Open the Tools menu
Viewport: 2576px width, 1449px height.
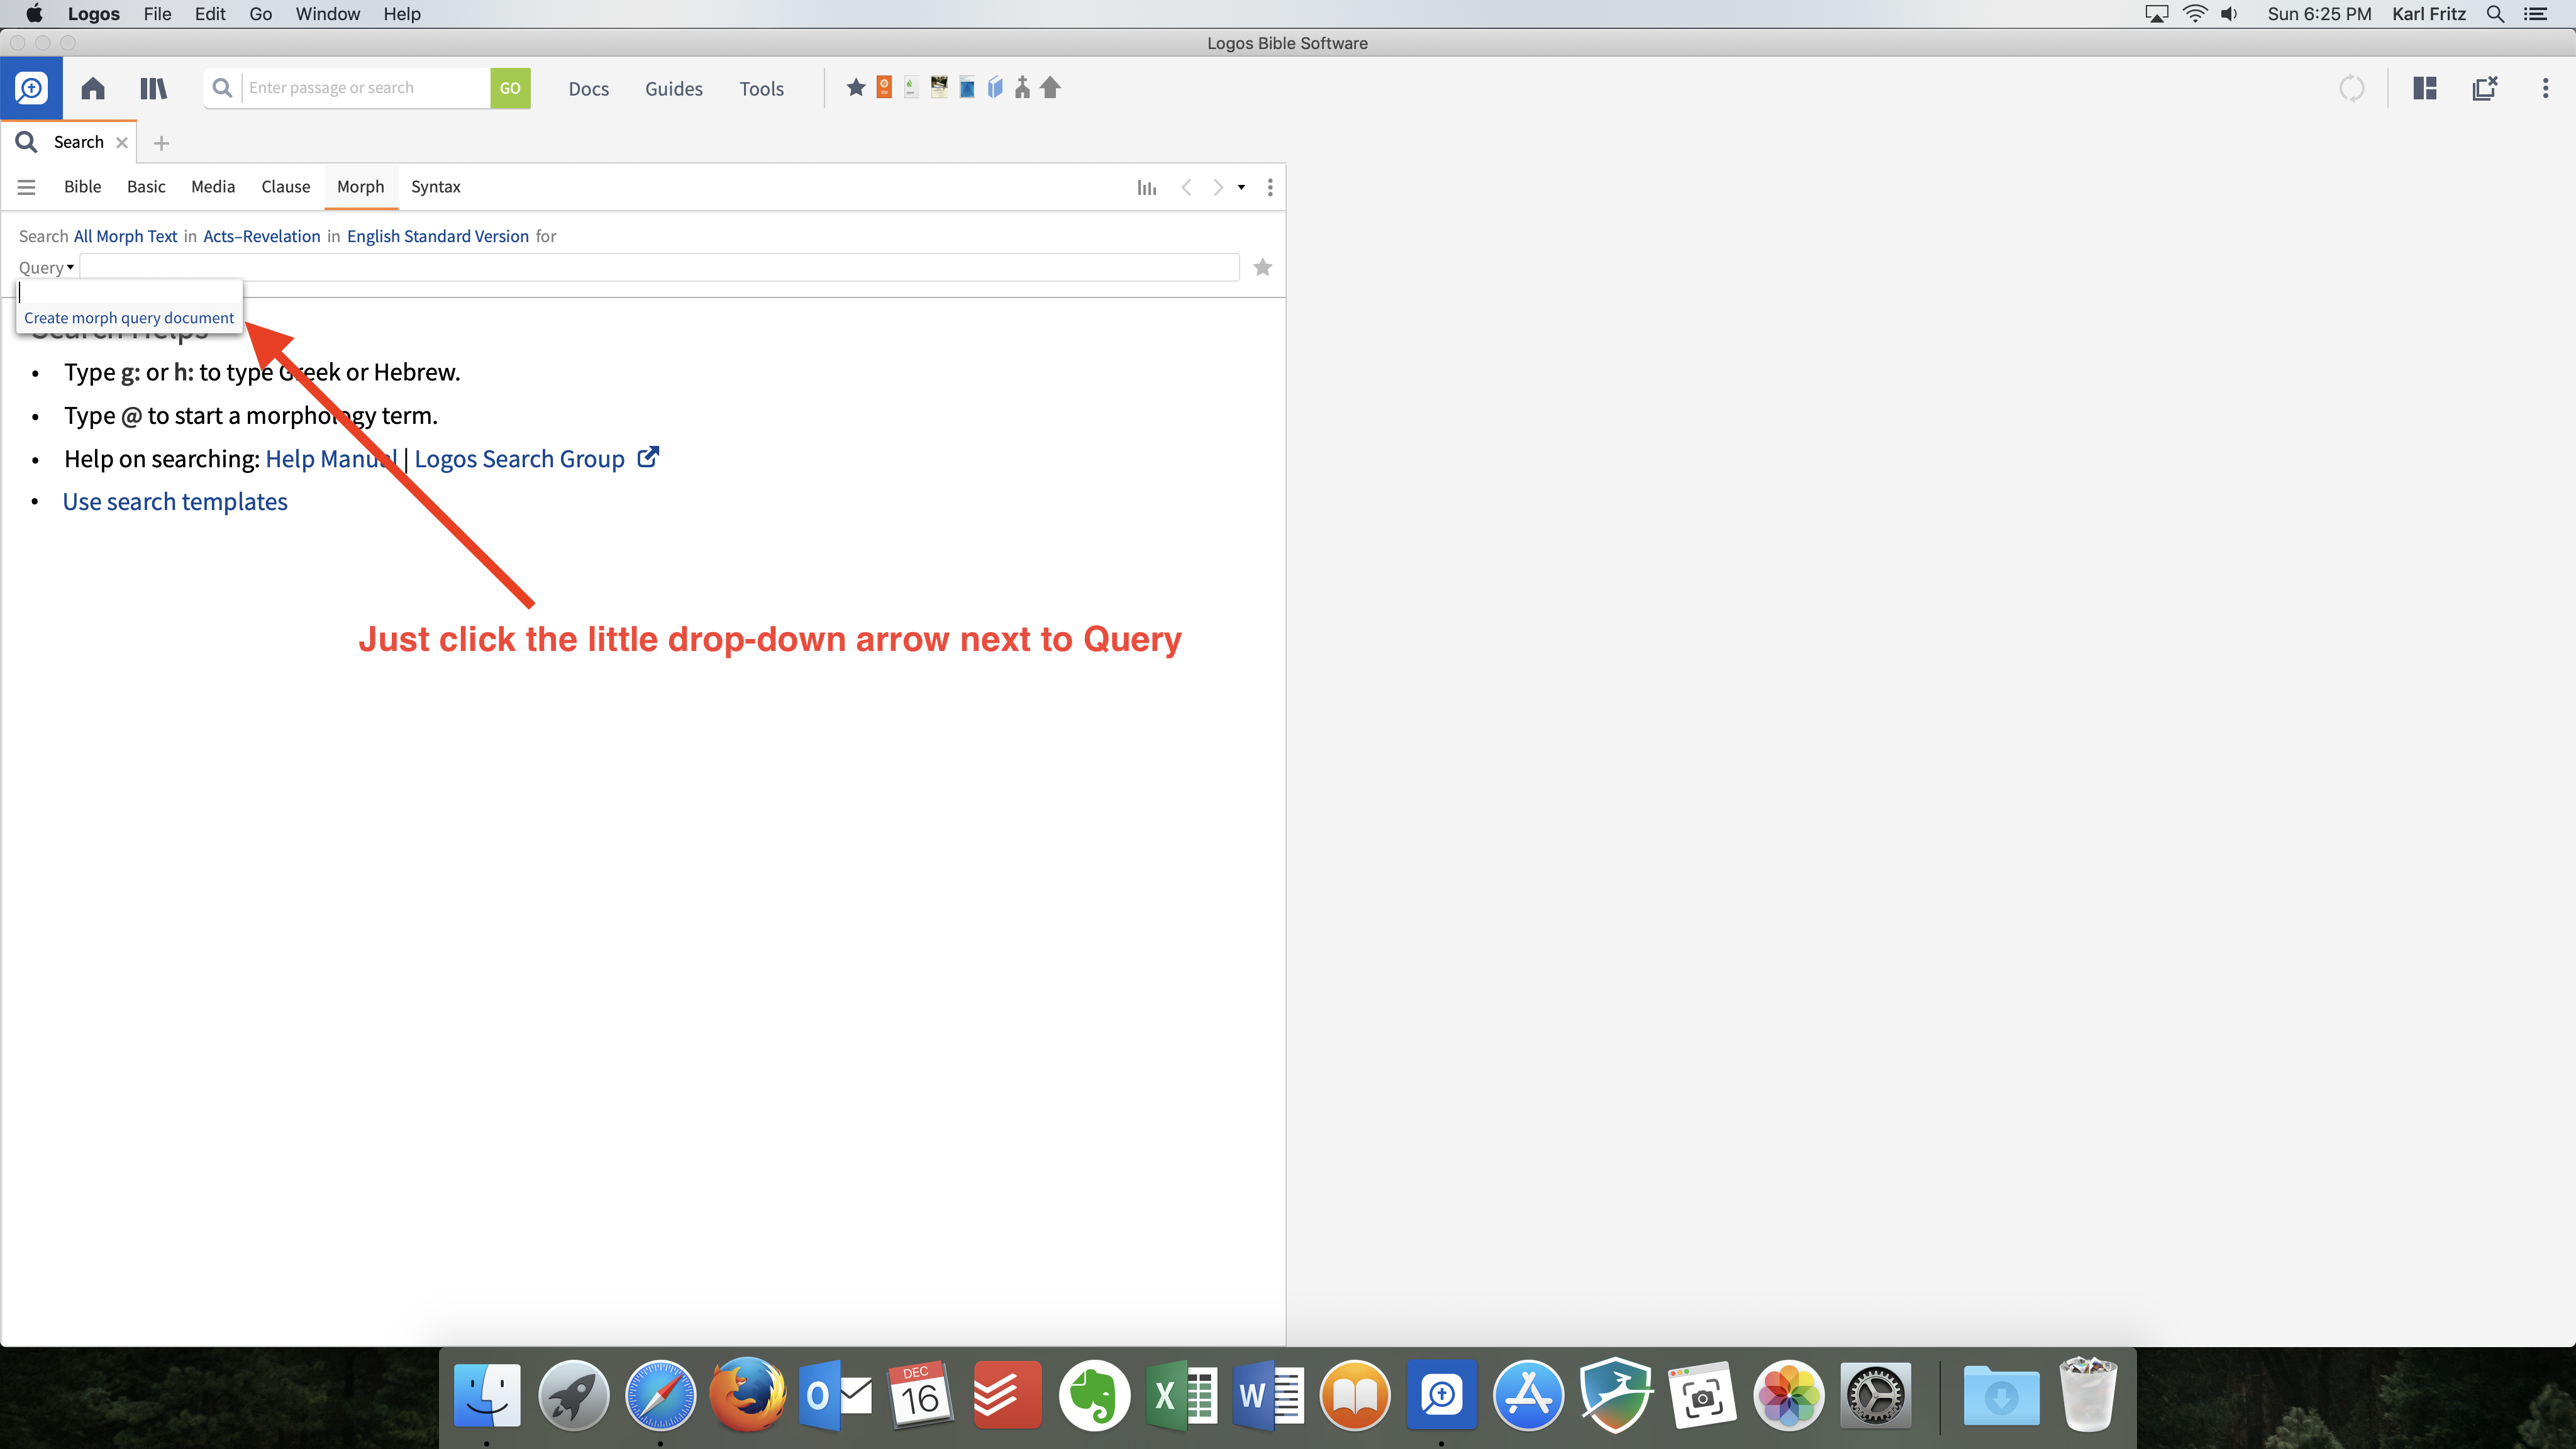pyautogui.click(x=762, y=88)
